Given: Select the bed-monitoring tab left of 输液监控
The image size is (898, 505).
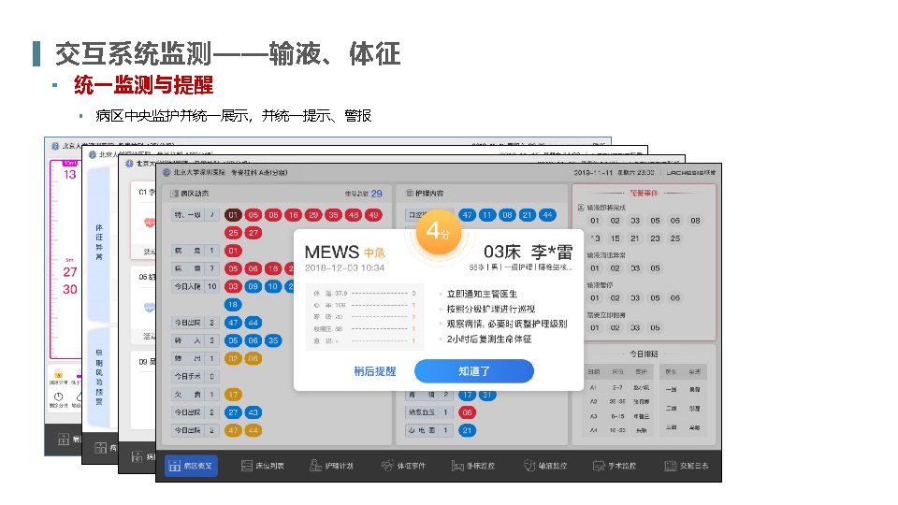Looking at the screenshot, I should click(x=473, y=466).
